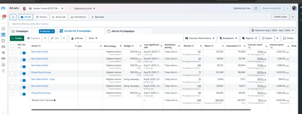Sort by the Budget column header
Screen dimensions: 302x114
pos(129,46)
